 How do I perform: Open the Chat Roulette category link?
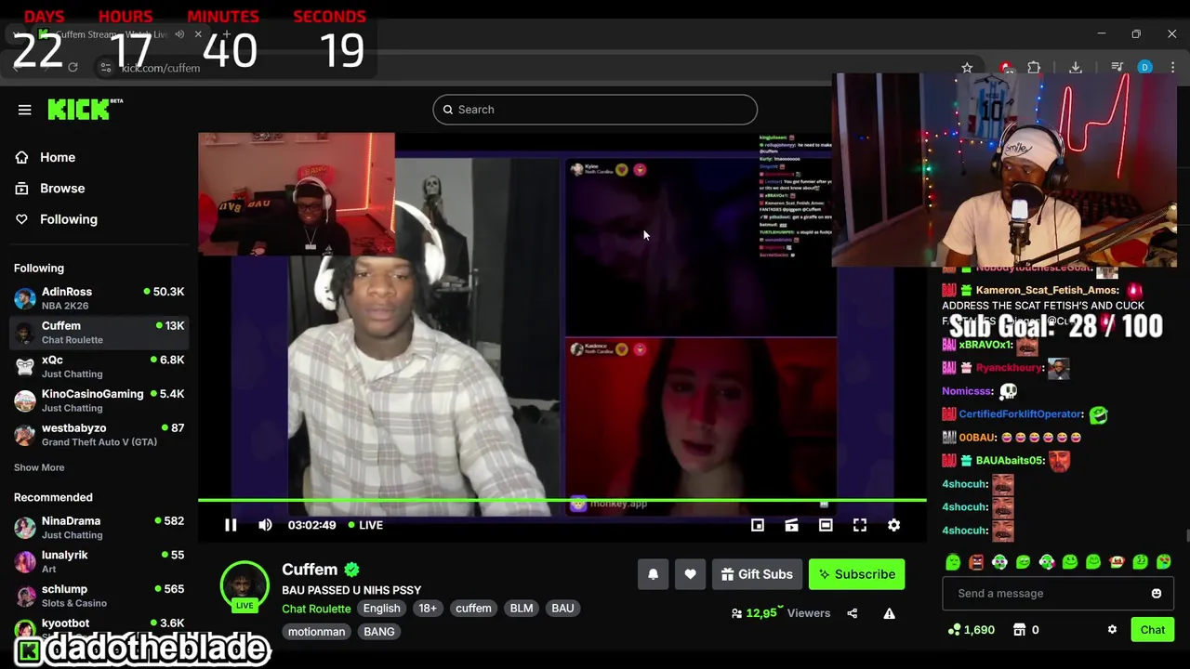click(316, 609)
